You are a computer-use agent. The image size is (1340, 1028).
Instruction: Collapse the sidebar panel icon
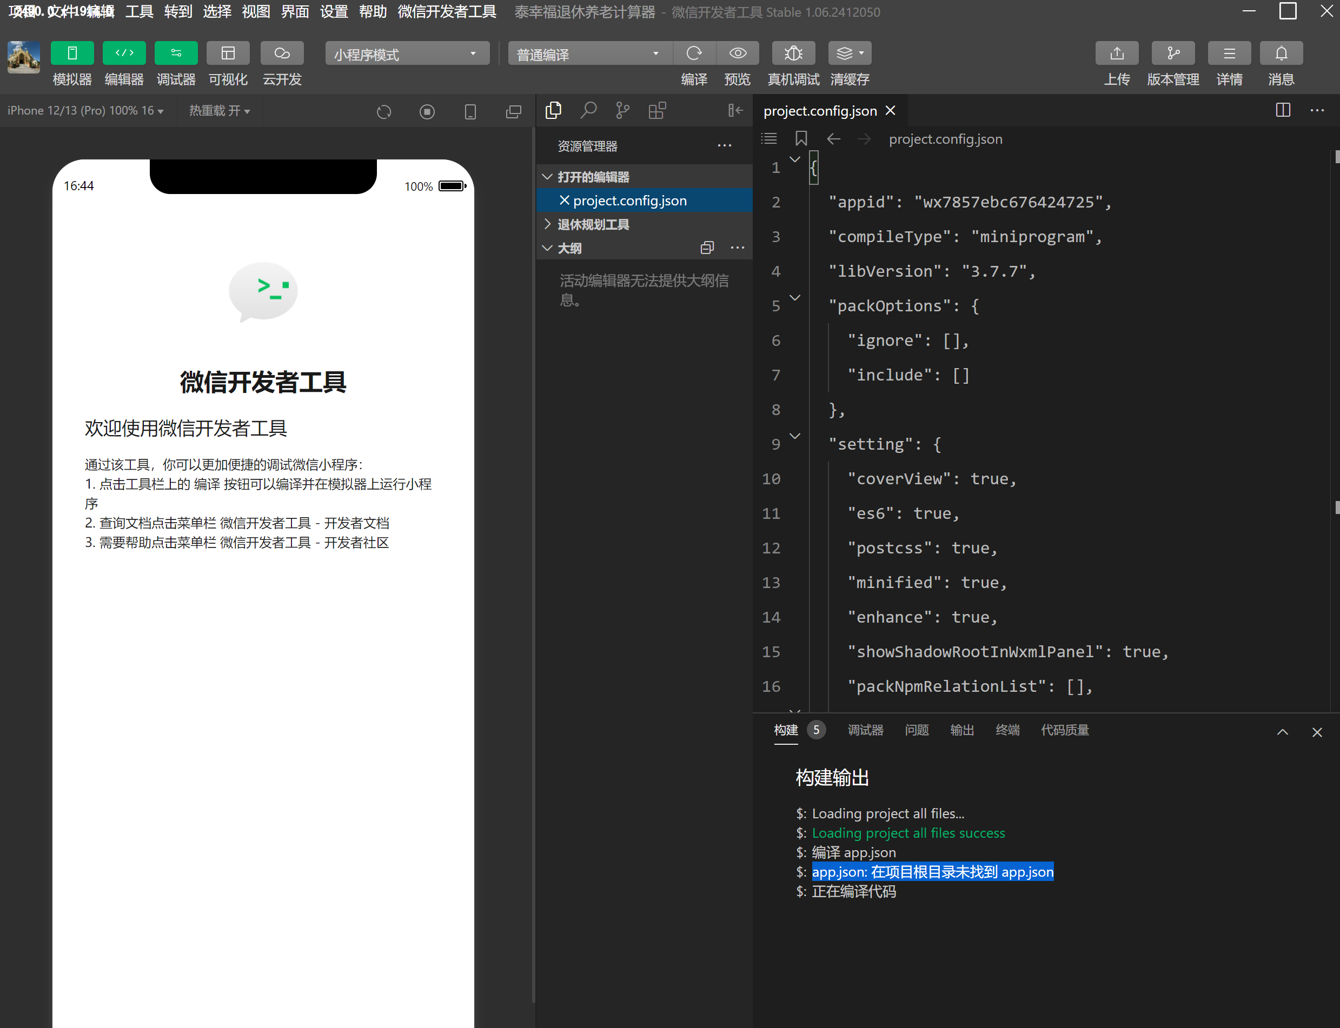tap(735, 110)
